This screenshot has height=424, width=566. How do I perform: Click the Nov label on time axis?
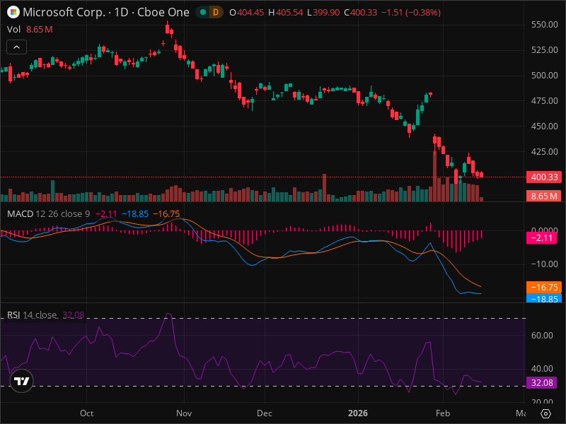click(x=184, y=413)
